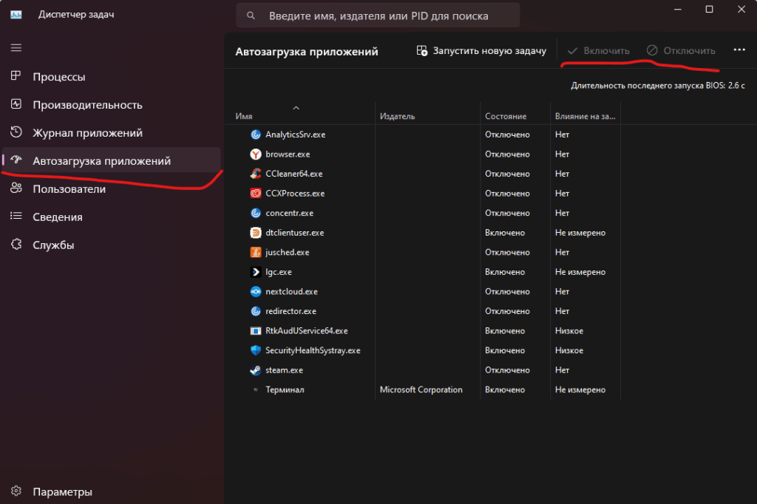Switch to Производительность tab
Screen dimensions: 757x504
point(111,105)
